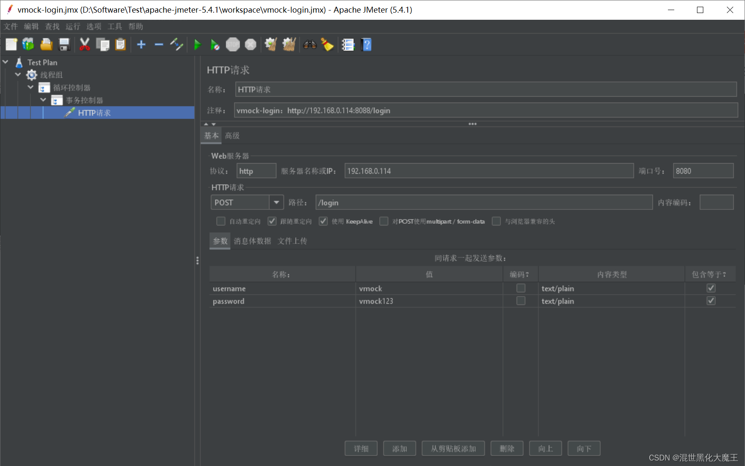Uncheck 包含等于 for the password row

coord(711,301)
